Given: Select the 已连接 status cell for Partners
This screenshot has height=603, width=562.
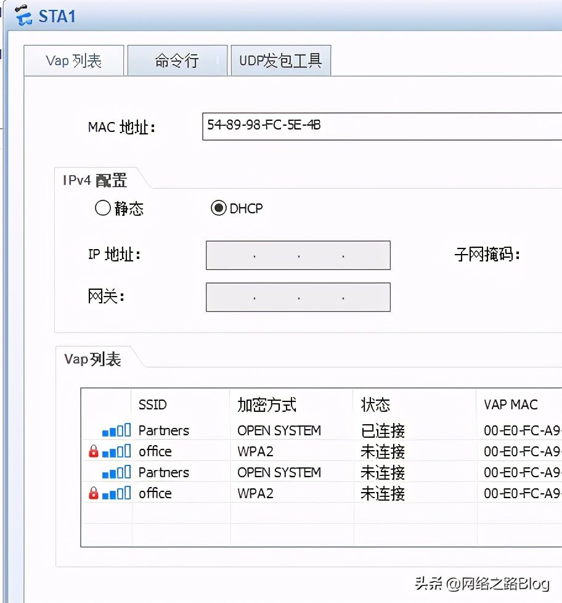Looking at the screenshot, I should coord(383,430).
